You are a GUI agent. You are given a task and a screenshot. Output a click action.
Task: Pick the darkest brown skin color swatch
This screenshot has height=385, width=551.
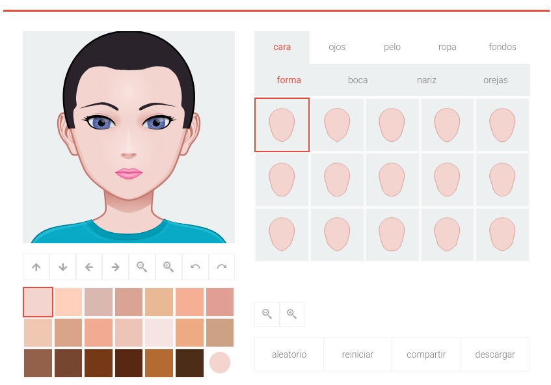189,363
